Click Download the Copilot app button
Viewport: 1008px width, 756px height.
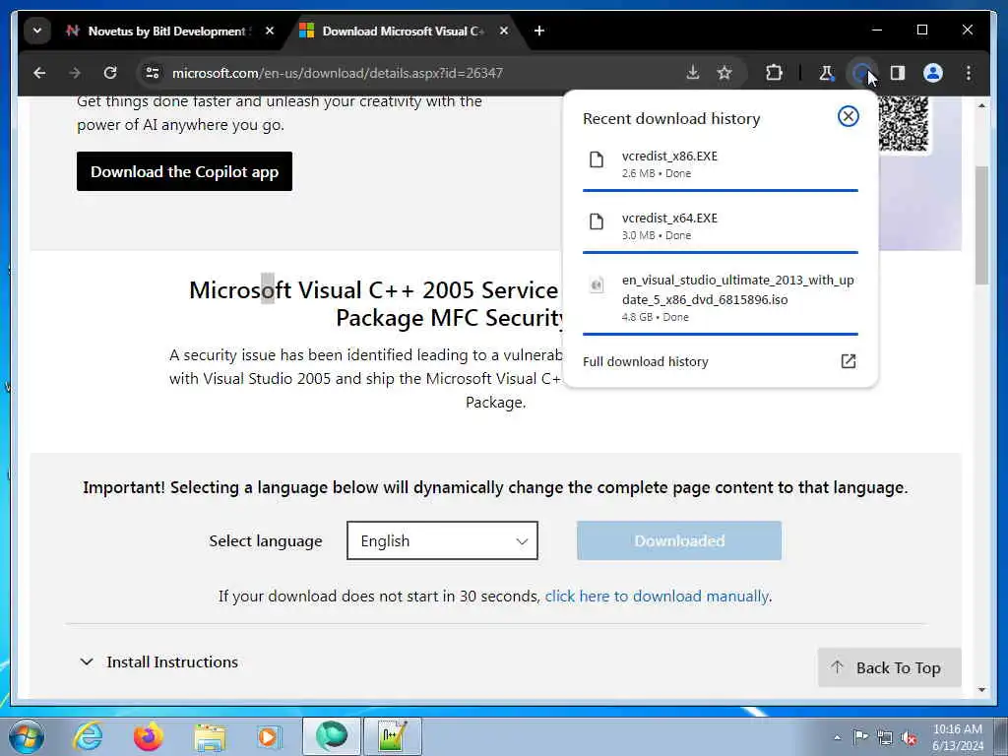coord(184,171)
